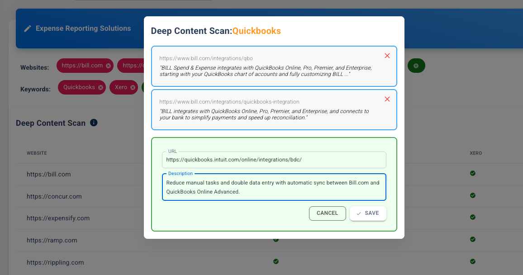Image resolution: width=523 pixels, height=275 pixels.
Task: Click the Xero checkmark for ramp.com row
Action: tap(473, 239)
